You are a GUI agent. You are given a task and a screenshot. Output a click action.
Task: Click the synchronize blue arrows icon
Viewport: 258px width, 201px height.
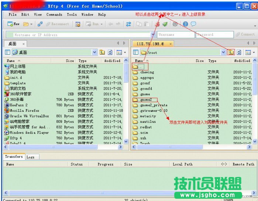128,24
